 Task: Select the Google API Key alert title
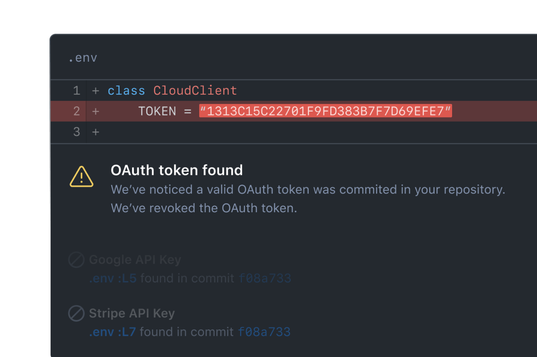(x=135, y=260)
